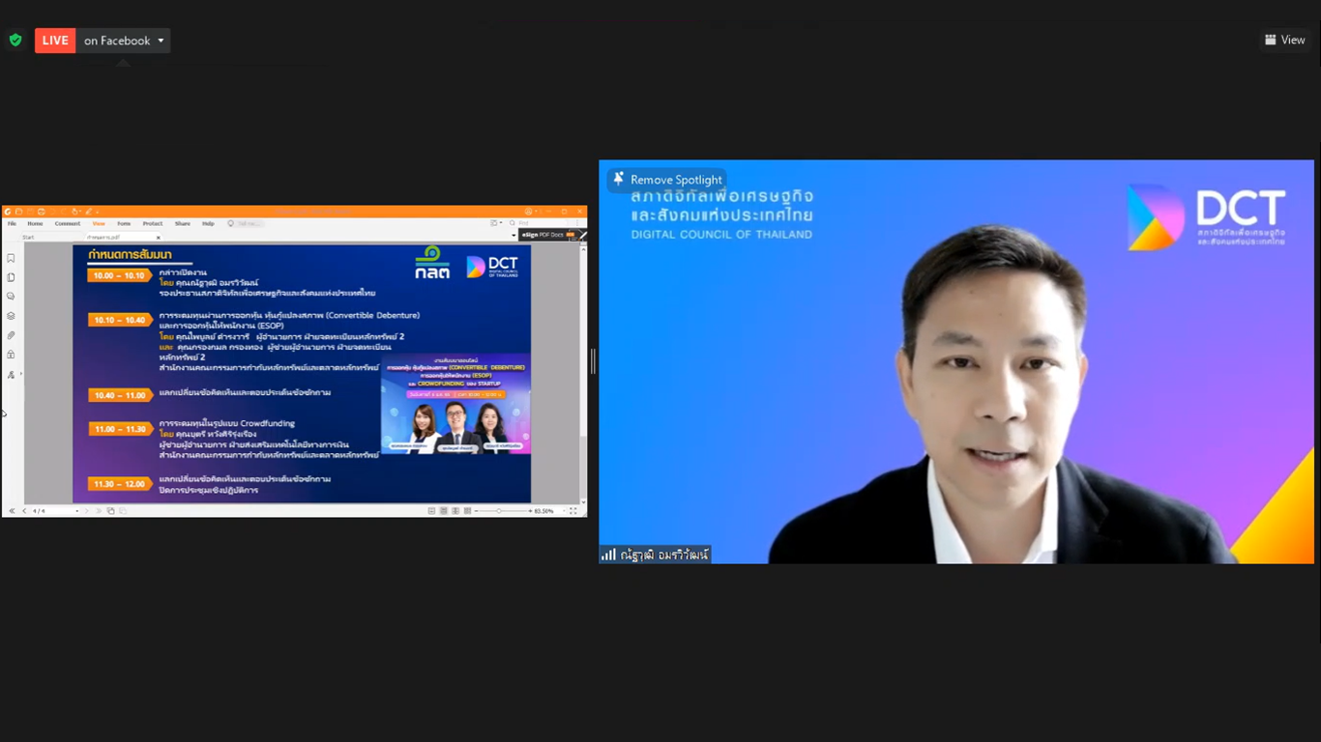Click the Open file icon in quick access
The height and width of the screenshot is (742, 1321).
coord(19,212)
